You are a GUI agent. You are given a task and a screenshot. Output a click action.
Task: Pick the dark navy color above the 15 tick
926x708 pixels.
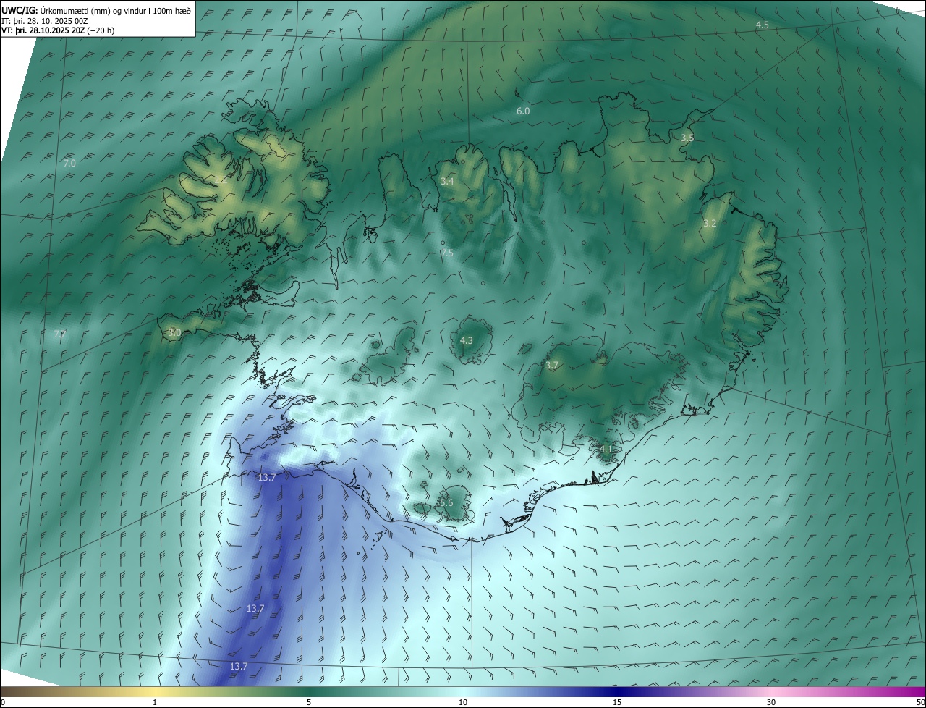(x=617, y=691)
